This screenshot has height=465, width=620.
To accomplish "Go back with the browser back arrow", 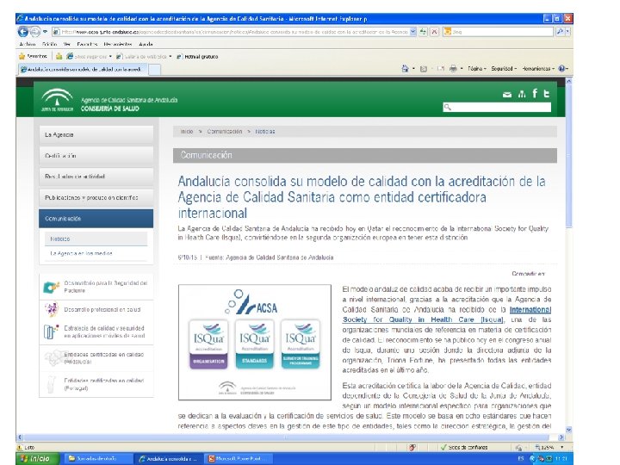I will [23, 31].
